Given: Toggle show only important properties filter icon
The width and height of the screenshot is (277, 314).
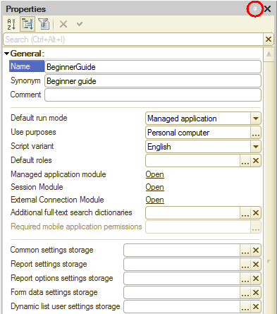Looking at the screenshot, I should (44, 24).
